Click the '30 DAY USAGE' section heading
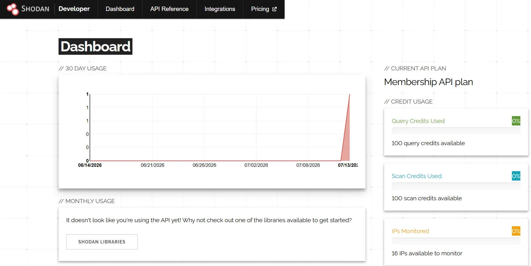 pos(83,69)
